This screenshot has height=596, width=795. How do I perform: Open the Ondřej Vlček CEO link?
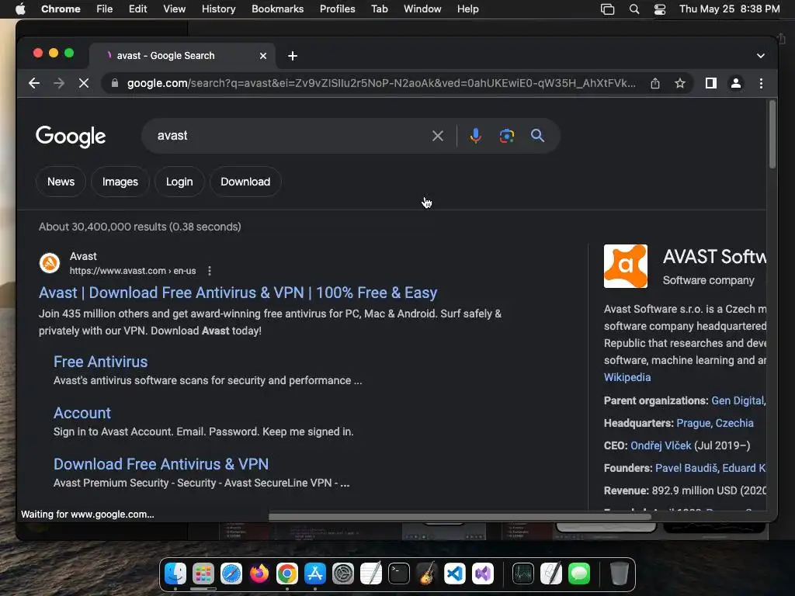coord(661,445)
